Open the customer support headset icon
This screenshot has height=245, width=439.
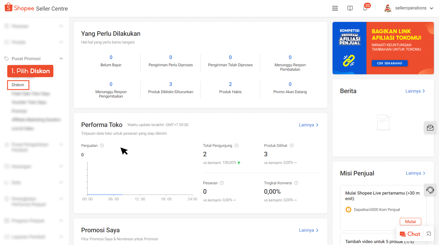coord(430,190)
